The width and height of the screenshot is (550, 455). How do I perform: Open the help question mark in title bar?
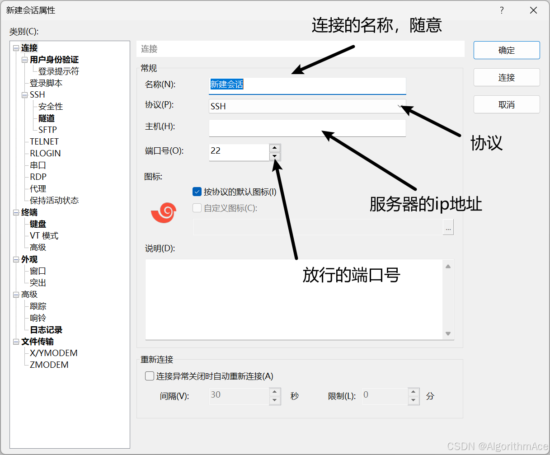pyautogui.click(x=502, y=10)
